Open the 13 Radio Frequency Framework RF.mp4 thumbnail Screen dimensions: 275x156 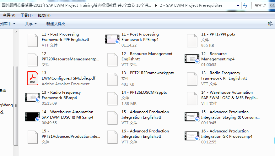click(32, 97)
